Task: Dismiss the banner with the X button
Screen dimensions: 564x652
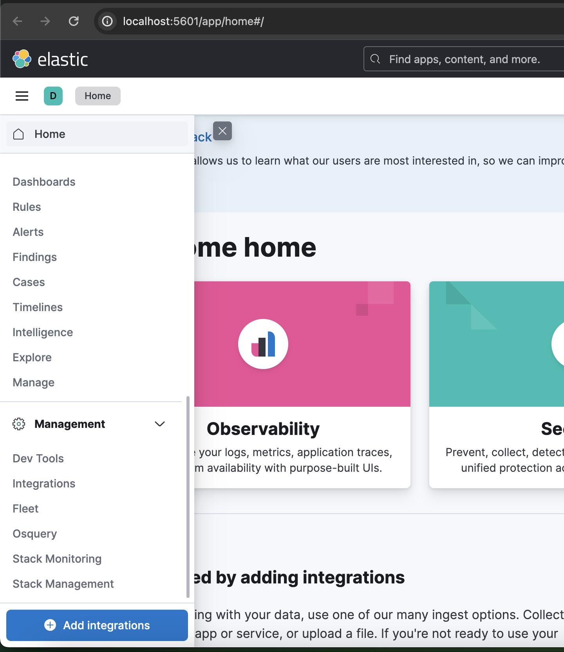Action: (222, 131)
